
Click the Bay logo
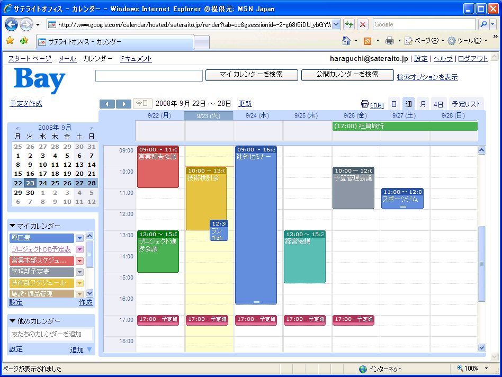pos(39,80)
